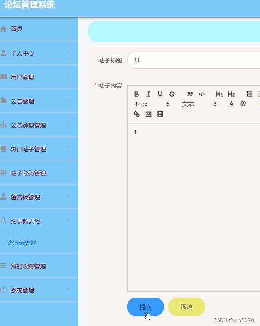Insert ordered list icon
This screenshot has height=326, width=260.
[x=250, y=94]
